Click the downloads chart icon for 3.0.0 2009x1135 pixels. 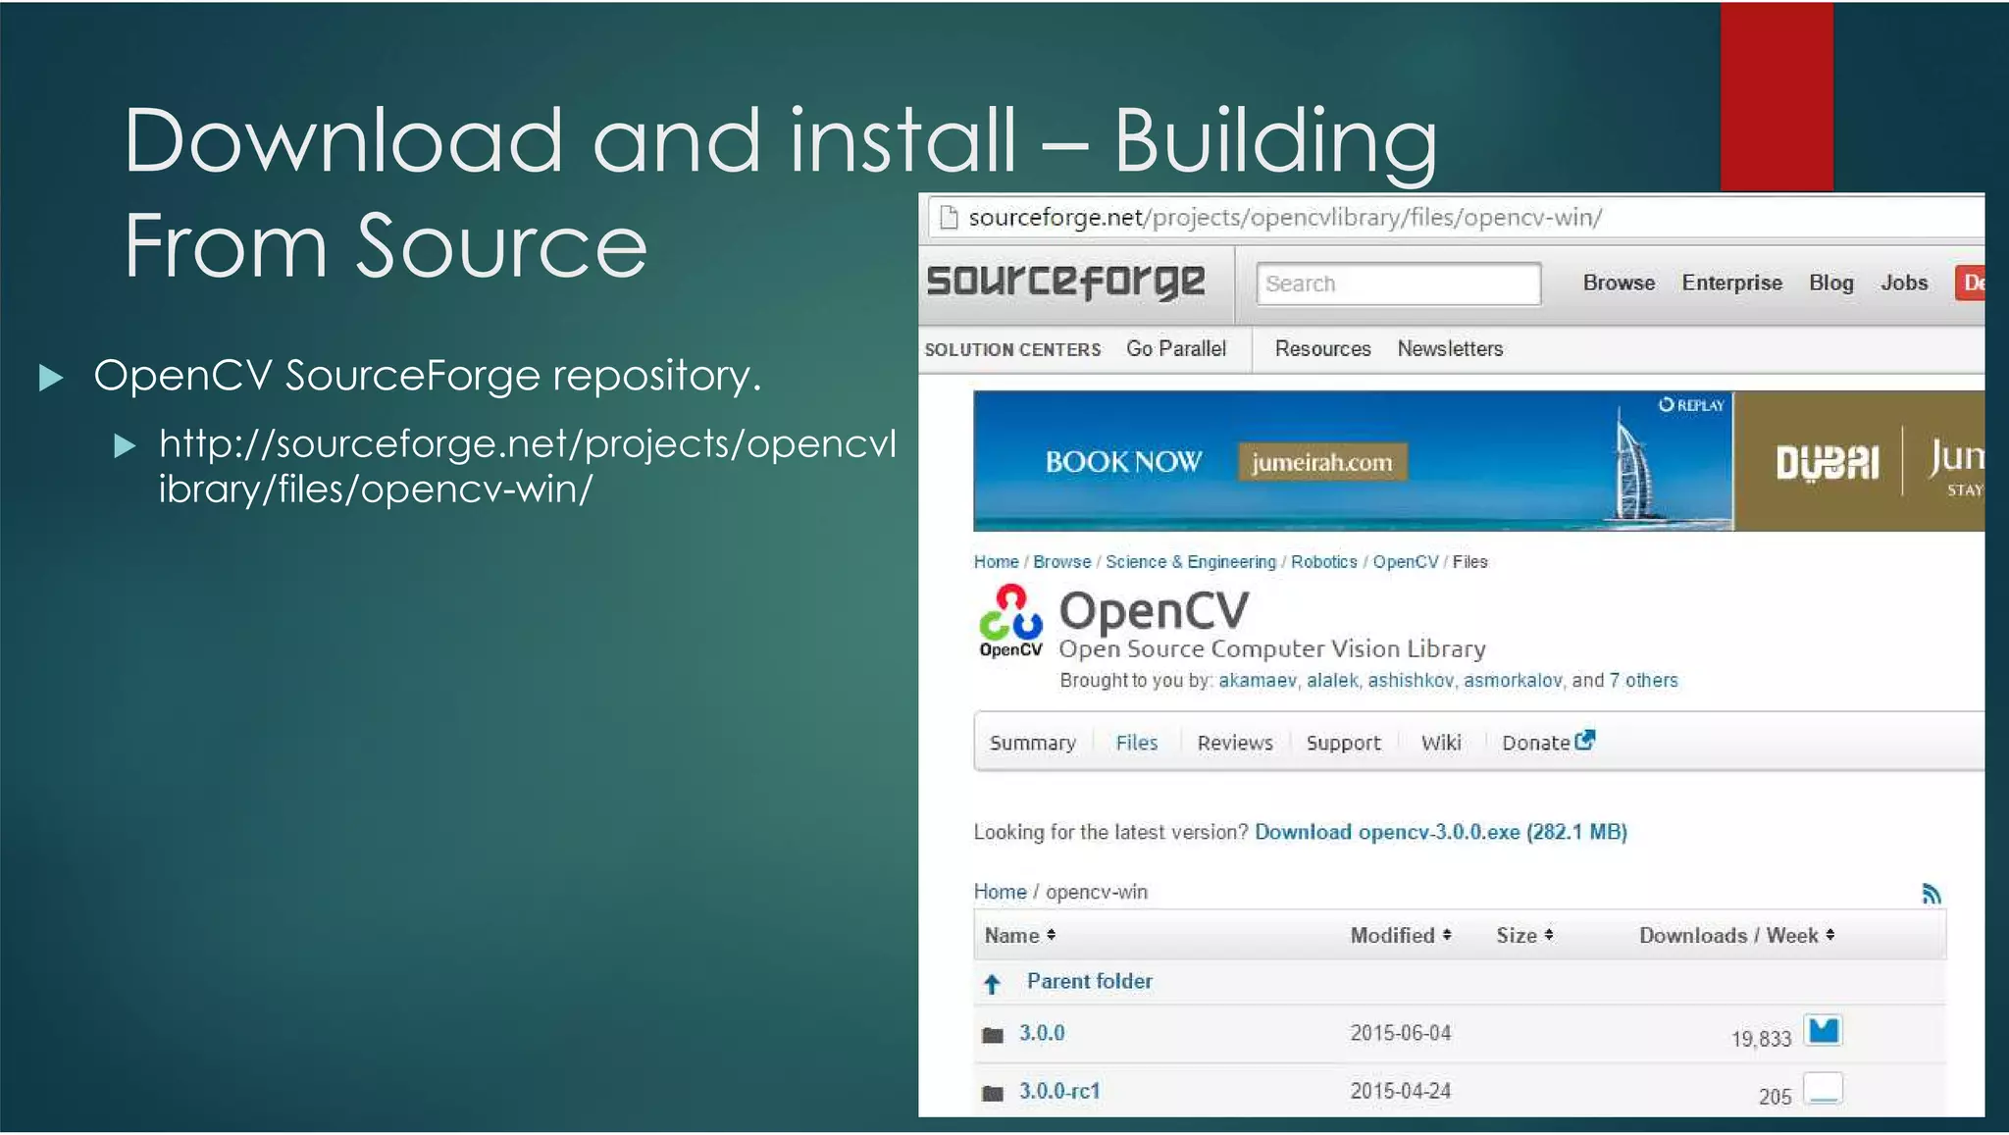[1823, 1031]
